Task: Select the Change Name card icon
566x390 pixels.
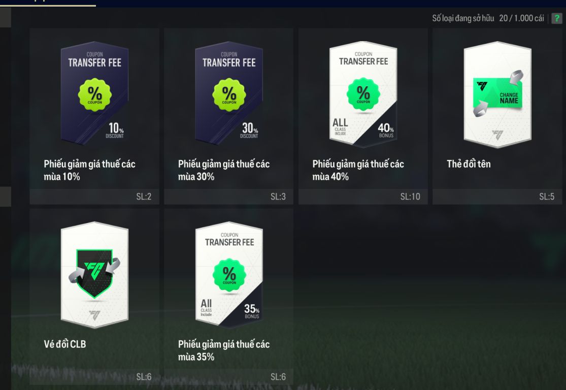Action: [497, 94]
